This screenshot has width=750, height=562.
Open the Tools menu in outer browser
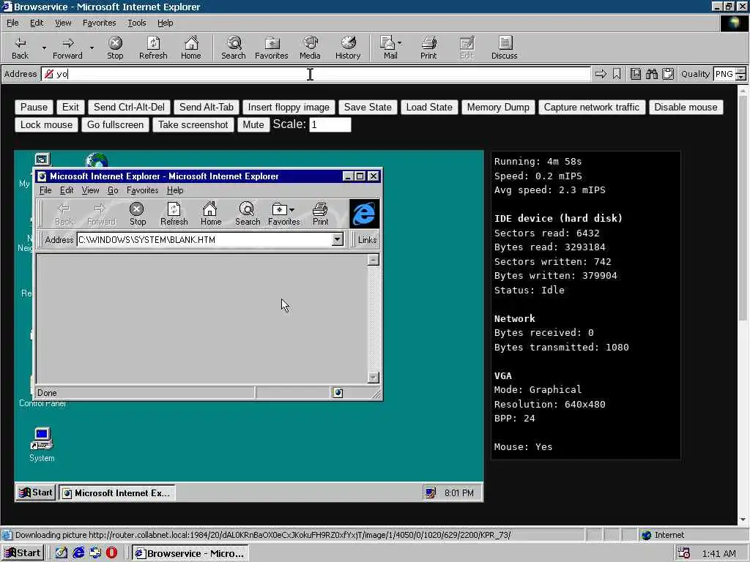pyautogui.click(x=137, y=23)
